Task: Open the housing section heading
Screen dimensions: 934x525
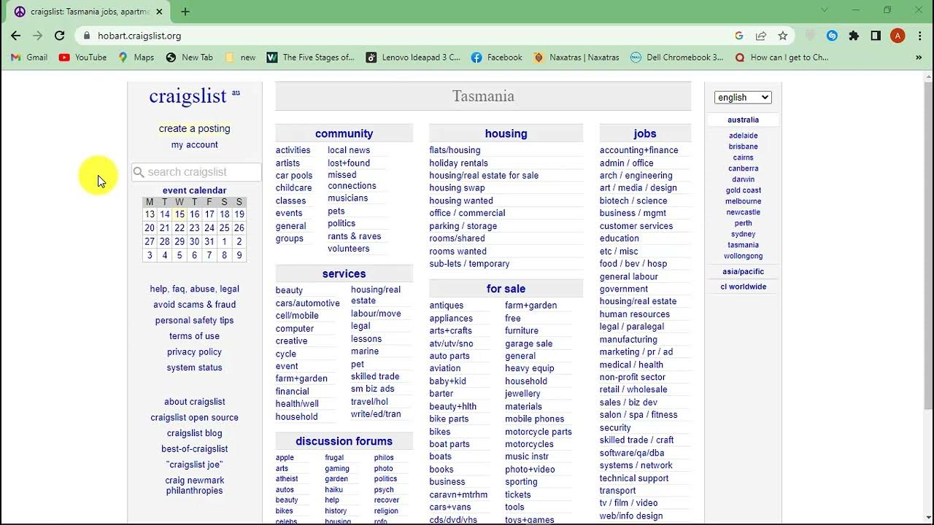Action: pos(506,133)
